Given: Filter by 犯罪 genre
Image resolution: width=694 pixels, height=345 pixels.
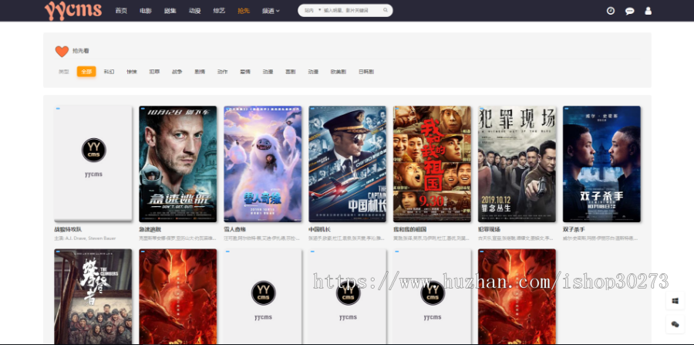Looking at the screenshot, I should (x=154, y=71).
